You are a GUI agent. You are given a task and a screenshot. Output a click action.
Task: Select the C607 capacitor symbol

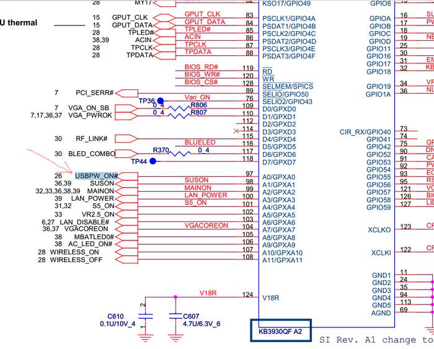(x=176, y=316)
